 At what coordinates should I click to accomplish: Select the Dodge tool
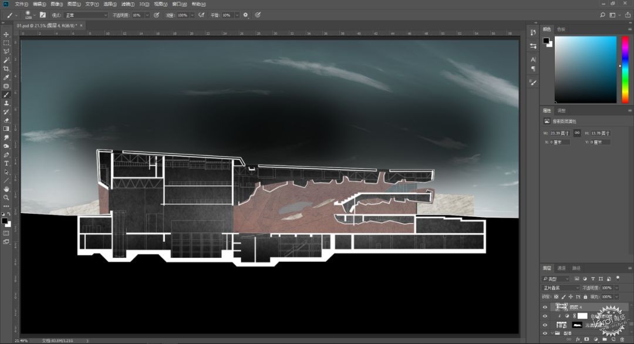click(6, 146)
